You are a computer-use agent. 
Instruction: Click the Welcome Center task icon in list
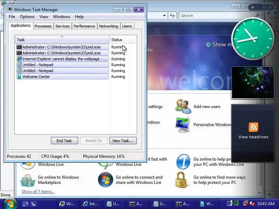point(19,77)
